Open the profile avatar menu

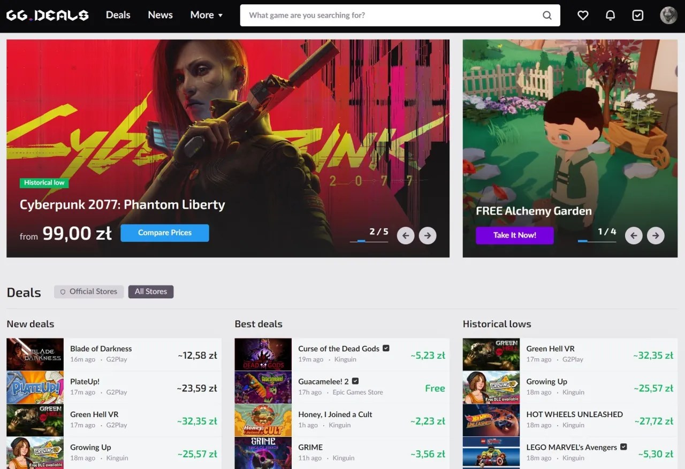coord(668,15)
